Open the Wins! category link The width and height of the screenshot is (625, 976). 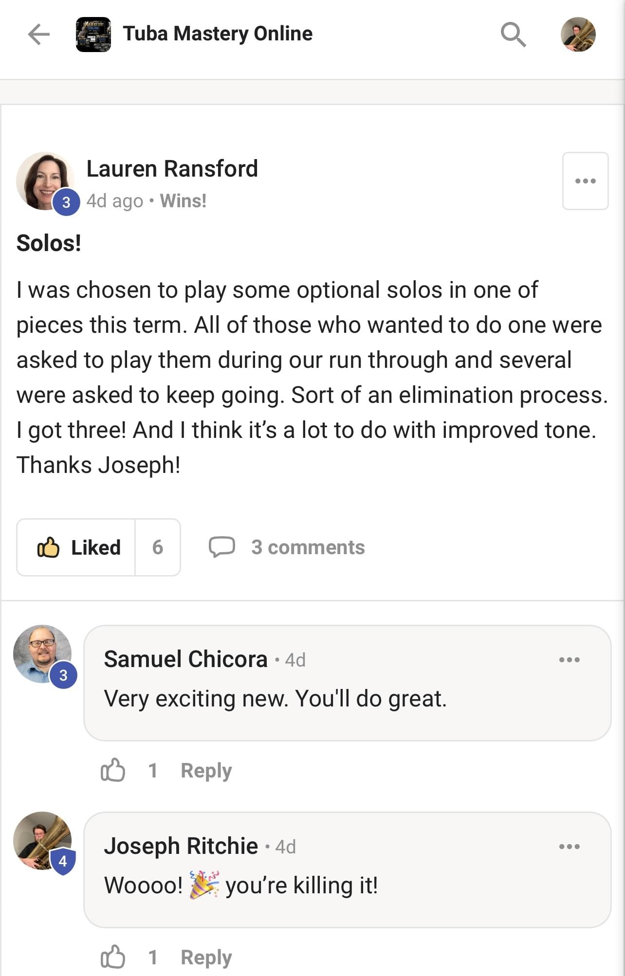point(183,201)
